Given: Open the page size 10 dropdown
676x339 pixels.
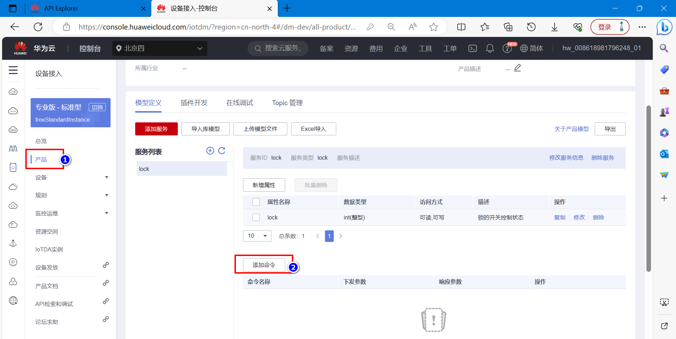Looking at the screenshot, I should [257, 236].
